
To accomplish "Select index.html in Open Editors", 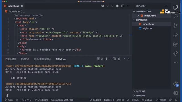I will coord(152,16).
